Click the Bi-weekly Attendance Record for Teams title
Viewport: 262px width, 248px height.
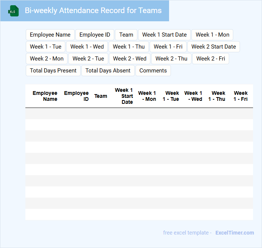[93, 10]
